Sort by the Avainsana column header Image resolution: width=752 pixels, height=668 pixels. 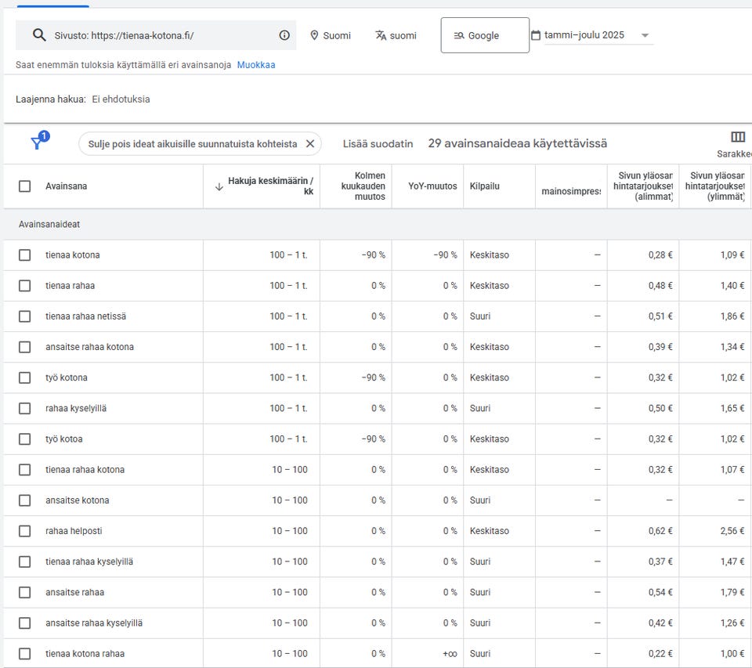coord(66,186)
